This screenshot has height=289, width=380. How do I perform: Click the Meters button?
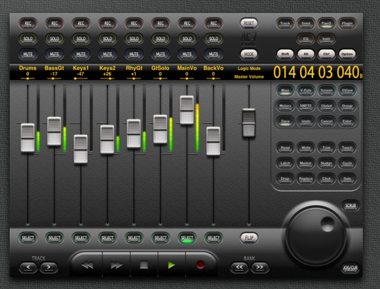(x=285, y=106)
